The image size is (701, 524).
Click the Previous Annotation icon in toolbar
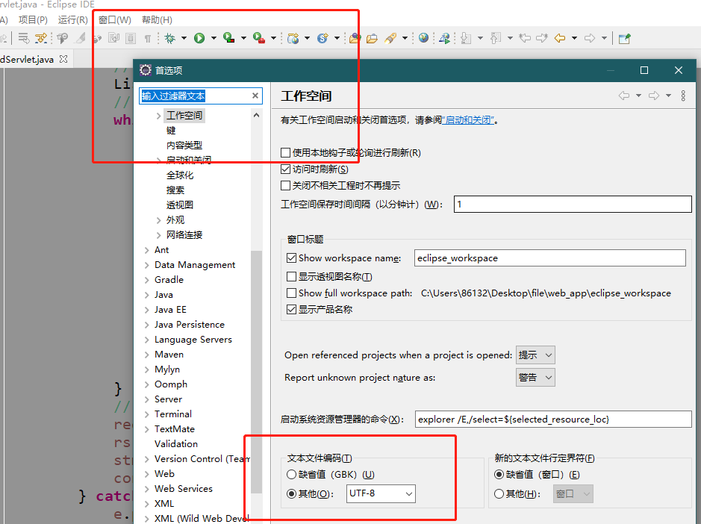(x=496, y=39)
